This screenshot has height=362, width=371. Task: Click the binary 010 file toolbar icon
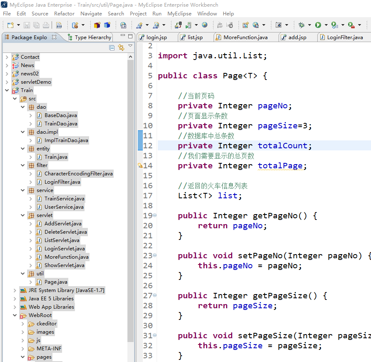point(59,25)
